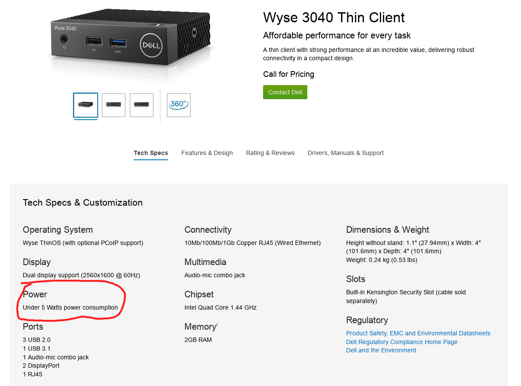Open Drivers, Manuals & Support tab
Image resolution: width=521 pixels, height=386 pixels.
[x=346, y=153]
